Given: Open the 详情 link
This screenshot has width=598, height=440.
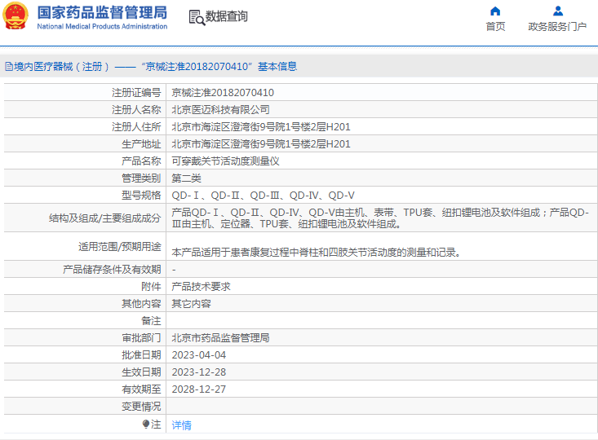Looking at the screenshot, I should (182, 425).
